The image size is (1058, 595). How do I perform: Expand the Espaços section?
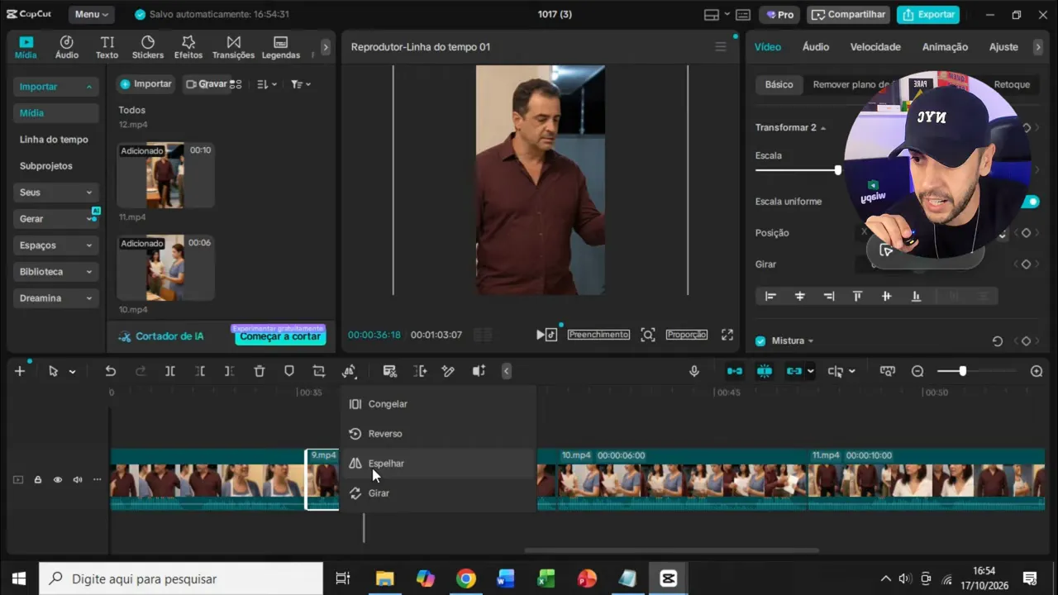pyautogui.click(x=56, y=245)
